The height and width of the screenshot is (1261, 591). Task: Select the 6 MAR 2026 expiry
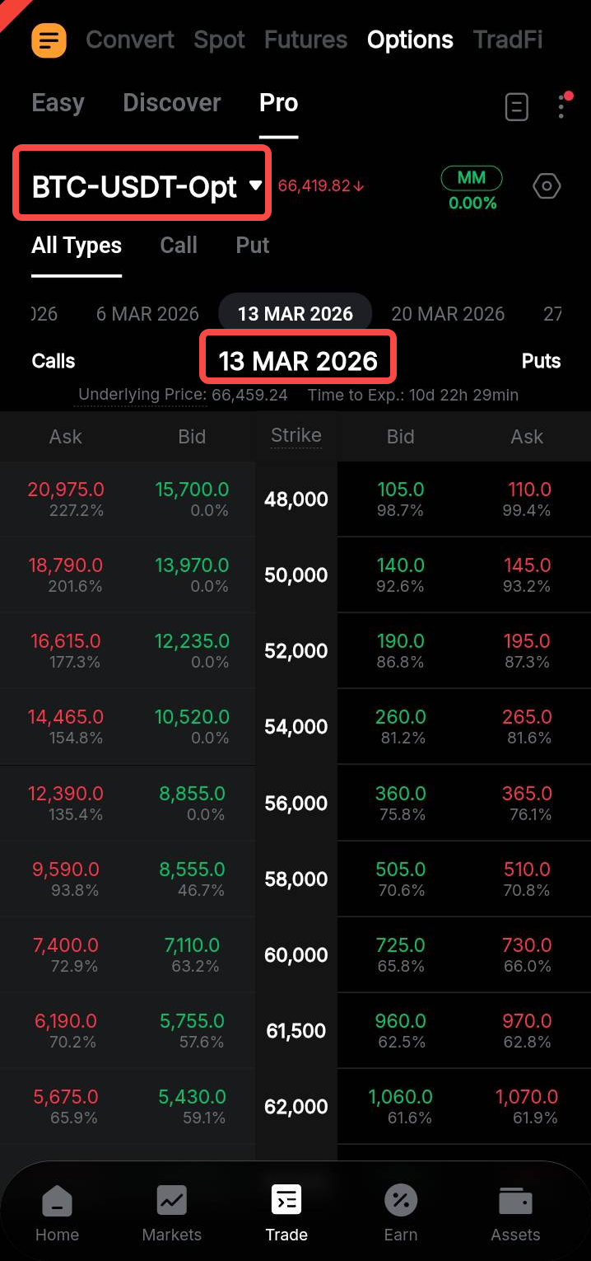(x=147, y=314)
